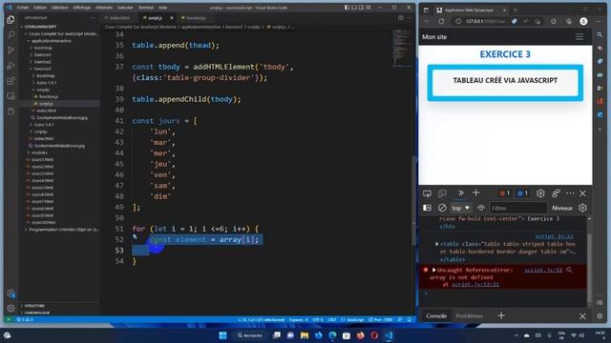The width and height of the screenshot is (611, 343).
Task: Open the browser profile avatar
Action: click(583, 21)
